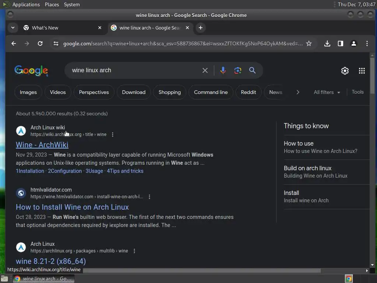377x283 pixels.
Task: Jump to 4Tips and tricks section link
Action: coord(125,171)
